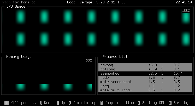Select the 'j' Down key hint
195x106 pixels.
[41, 103]
